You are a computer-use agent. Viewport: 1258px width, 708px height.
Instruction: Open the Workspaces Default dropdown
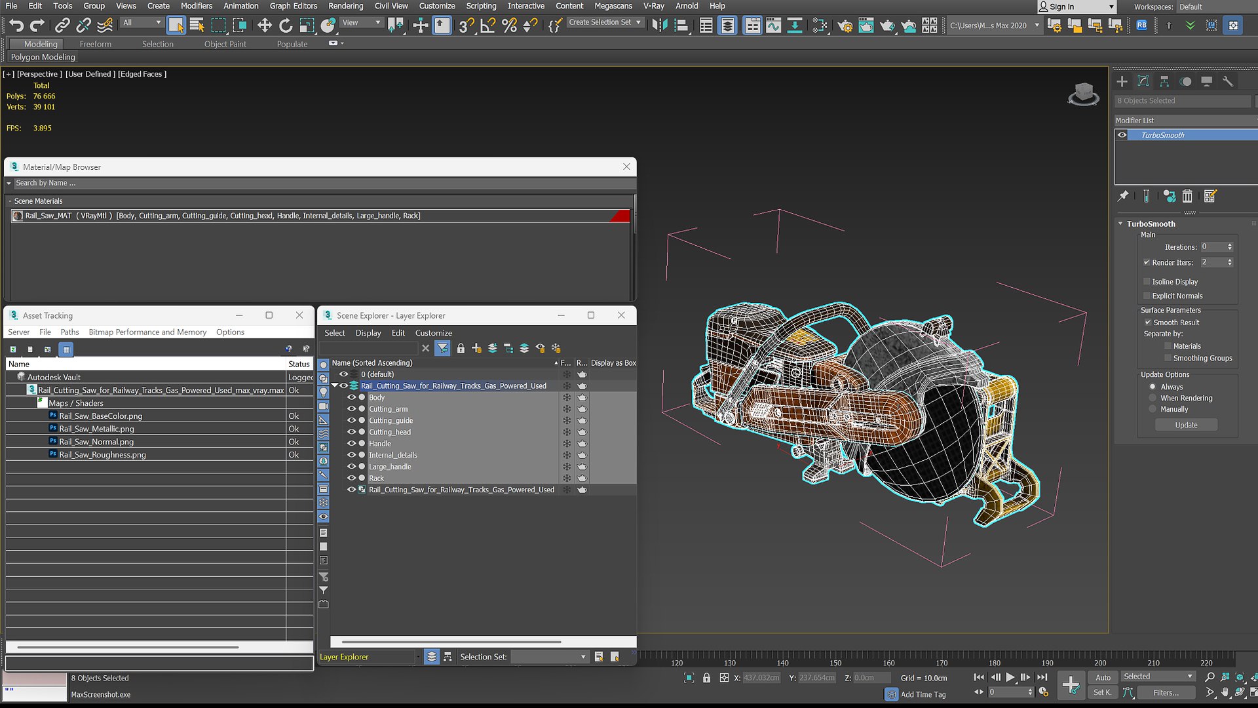pyautogui.click(x=1217, y=7)
